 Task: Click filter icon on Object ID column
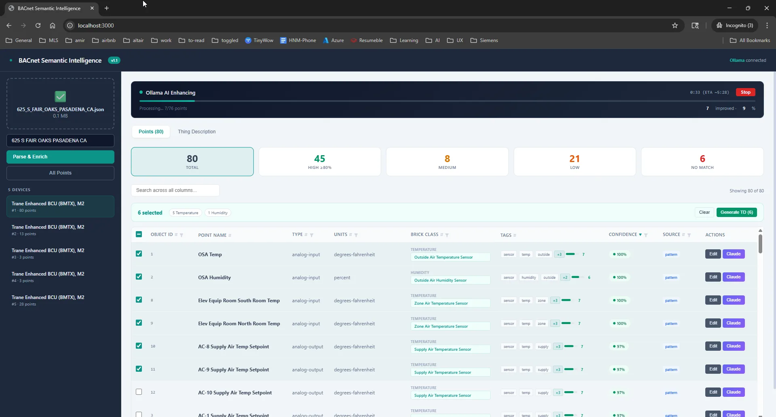pos(181,235)
